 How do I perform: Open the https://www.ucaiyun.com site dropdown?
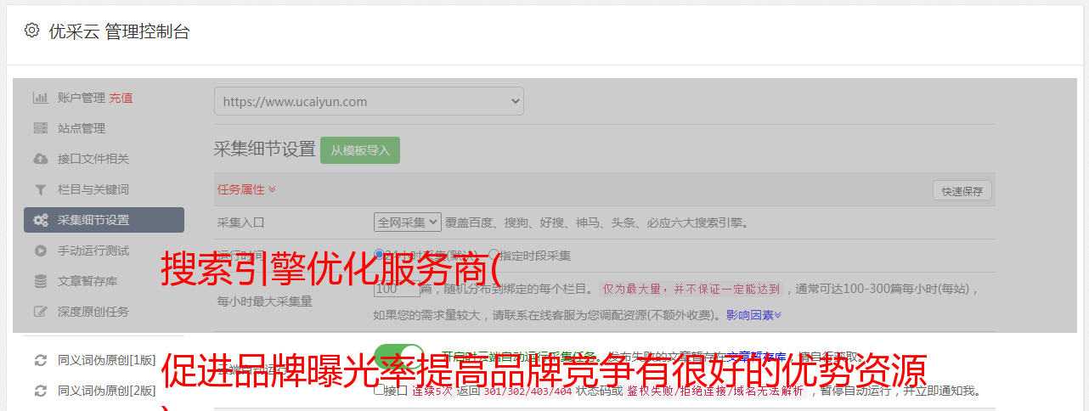tap(369, 101)
